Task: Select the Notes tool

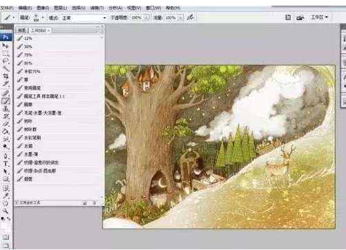Action: tap(6, 189)
